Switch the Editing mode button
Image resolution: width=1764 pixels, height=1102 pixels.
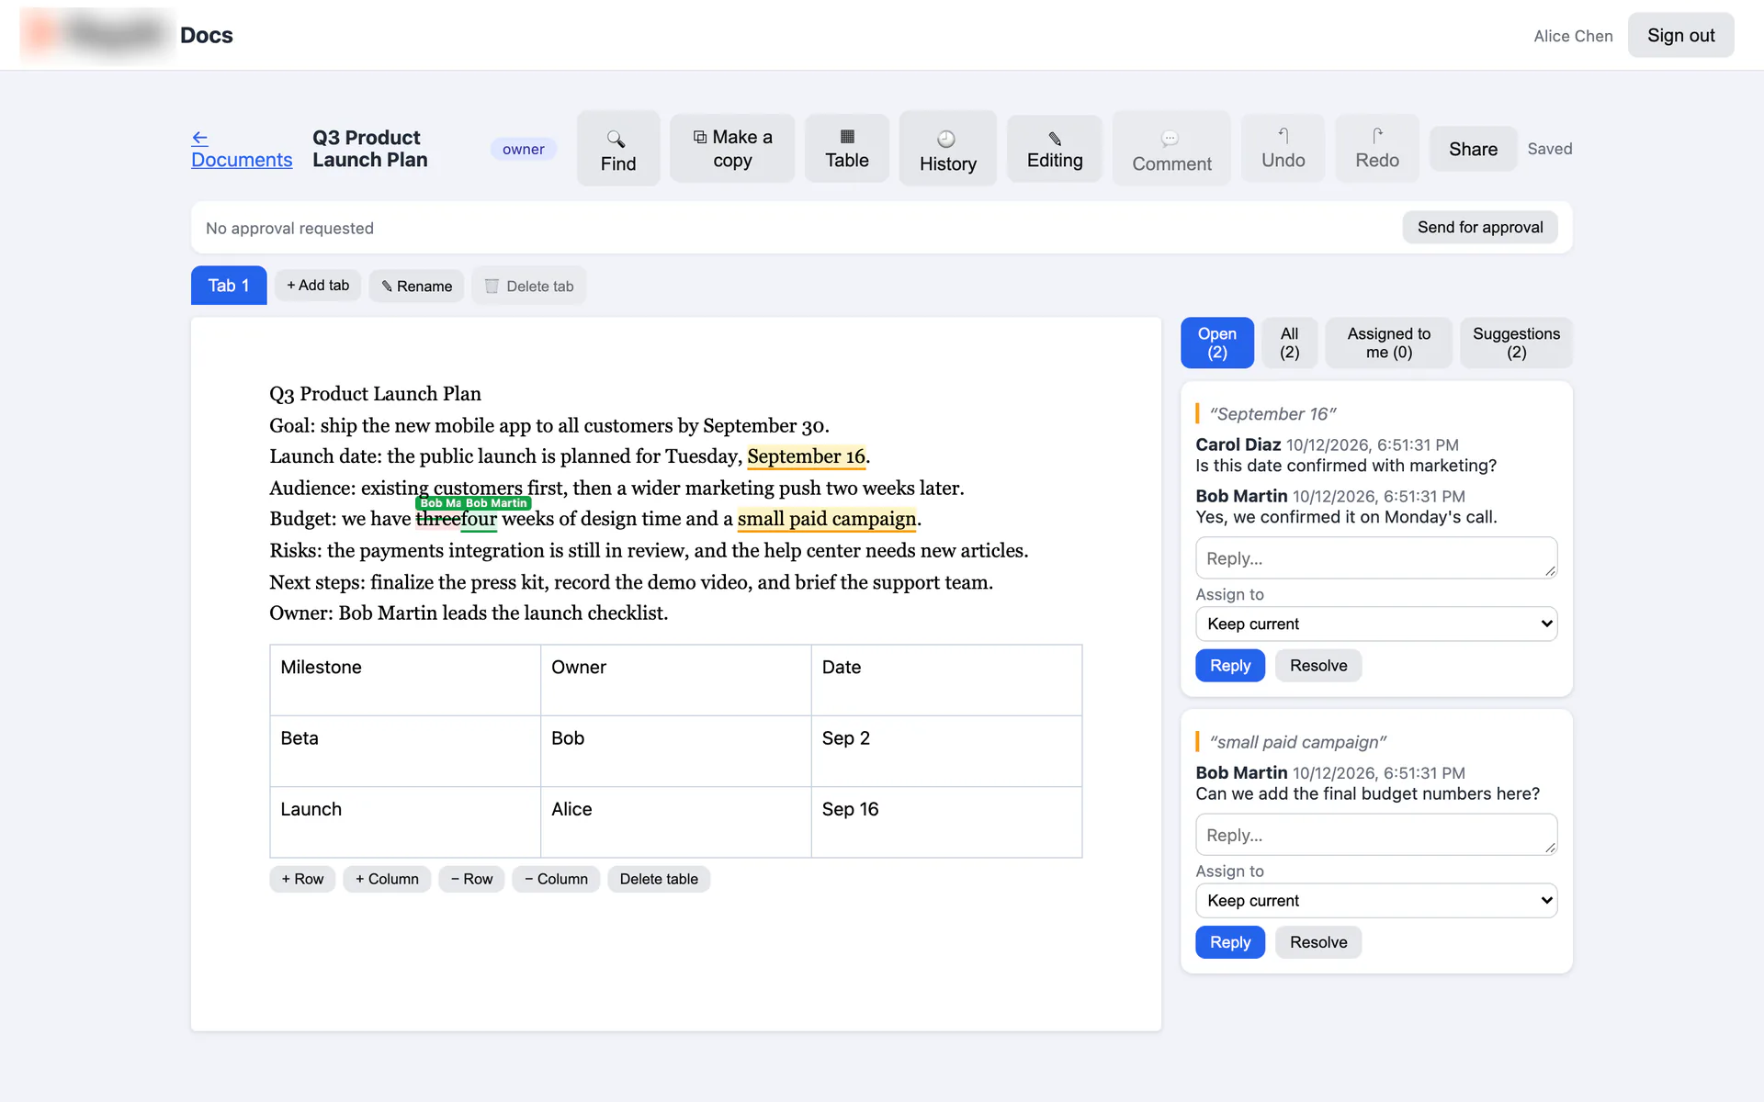1055,149
